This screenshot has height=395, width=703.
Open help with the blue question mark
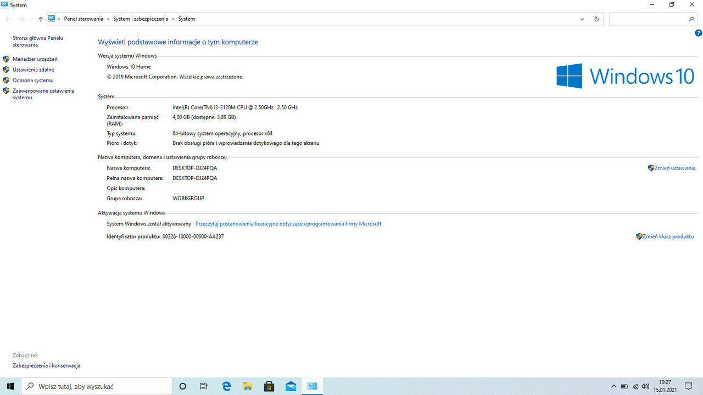pyautogui.click(x=699, y=33)
